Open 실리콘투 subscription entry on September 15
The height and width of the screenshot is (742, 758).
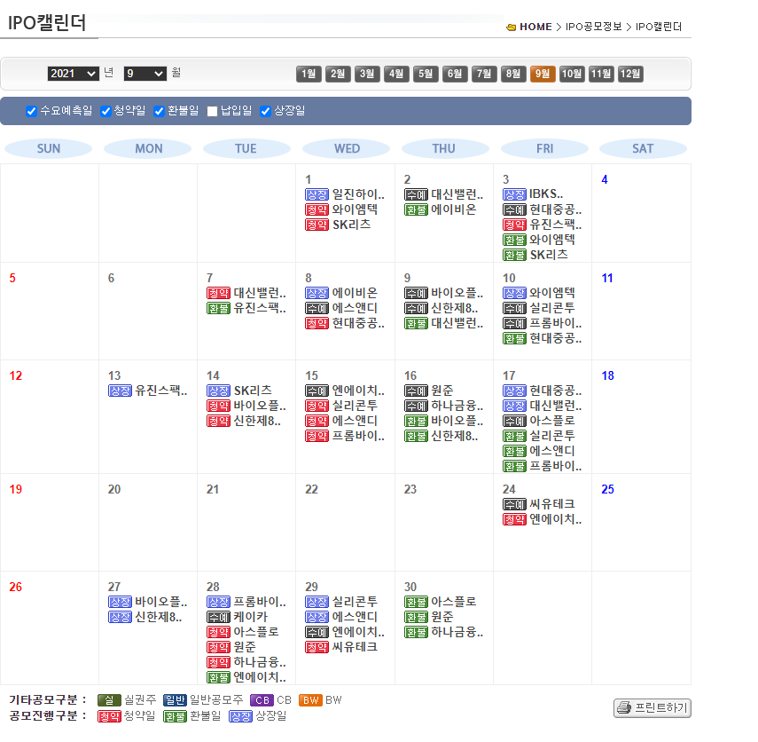(x=355, y=407)
